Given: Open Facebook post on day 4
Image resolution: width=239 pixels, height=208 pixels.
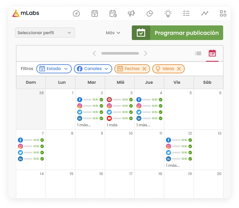Looking at the screenshot, I should tap(149, 100).
